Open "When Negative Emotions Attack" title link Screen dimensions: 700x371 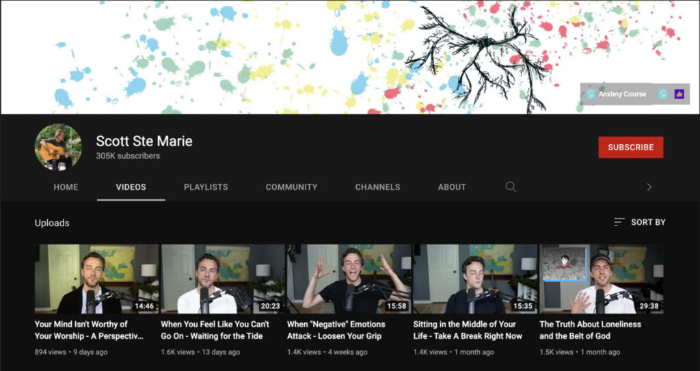pyautogui.click(x=336, y=330)
